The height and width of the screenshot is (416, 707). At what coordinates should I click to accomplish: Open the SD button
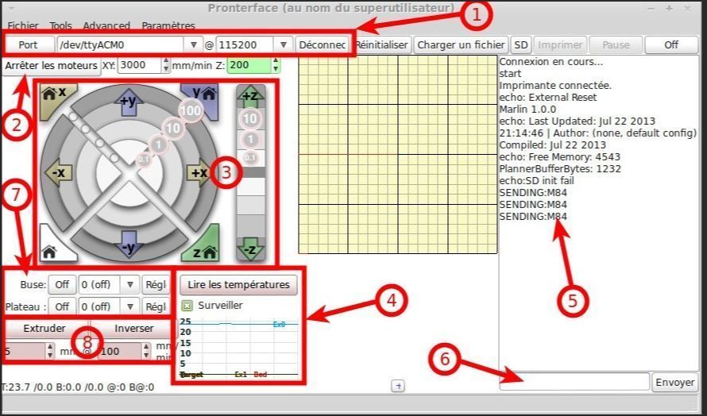pos(521,45)
